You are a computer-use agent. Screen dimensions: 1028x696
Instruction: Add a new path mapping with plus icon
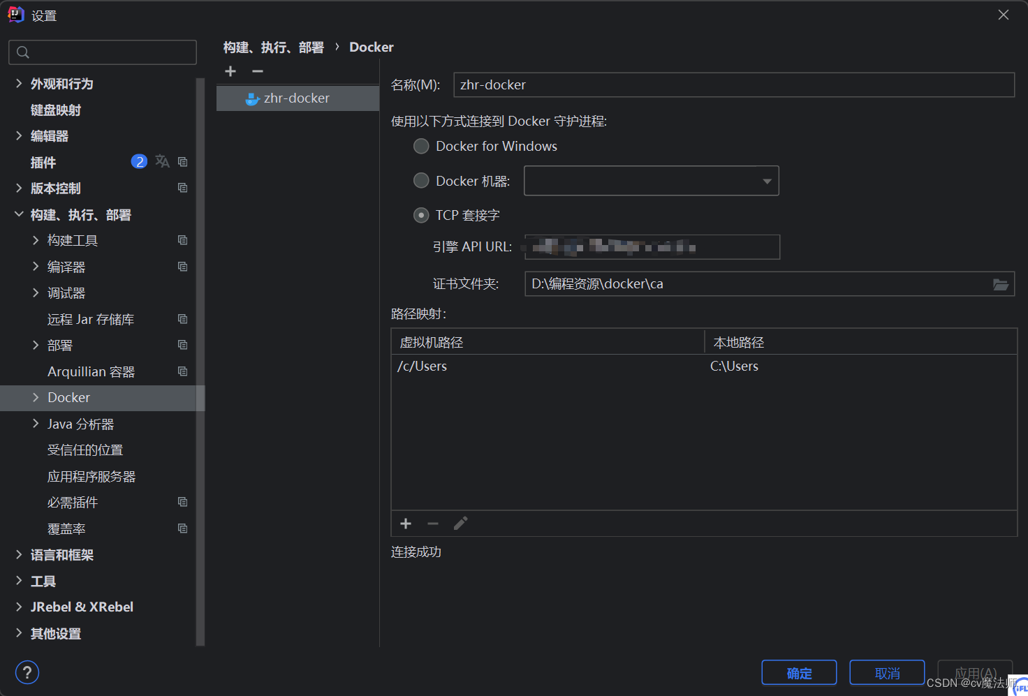(x=406, y=523)
